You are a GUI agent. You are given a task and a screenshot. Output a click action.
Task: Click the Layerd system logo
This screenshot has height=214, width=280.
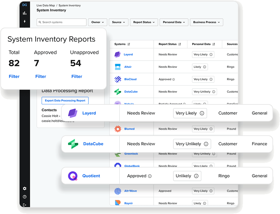pyautogui.click(x=72, y=113)
